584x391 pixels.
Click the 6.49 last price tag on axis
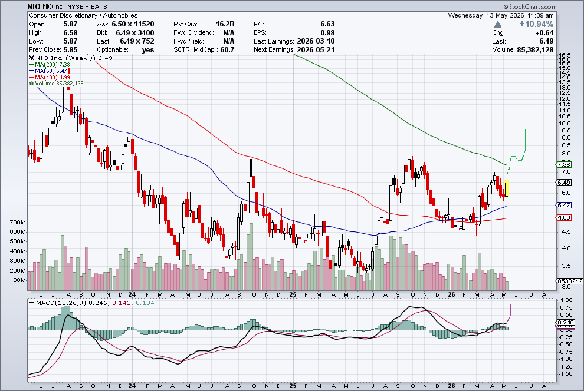coord(564,183)
